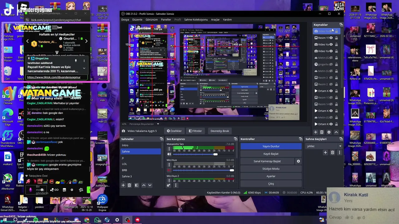Show the gingerliv browser source
Screen dimensions: 399x224
(x=331, y=64)
